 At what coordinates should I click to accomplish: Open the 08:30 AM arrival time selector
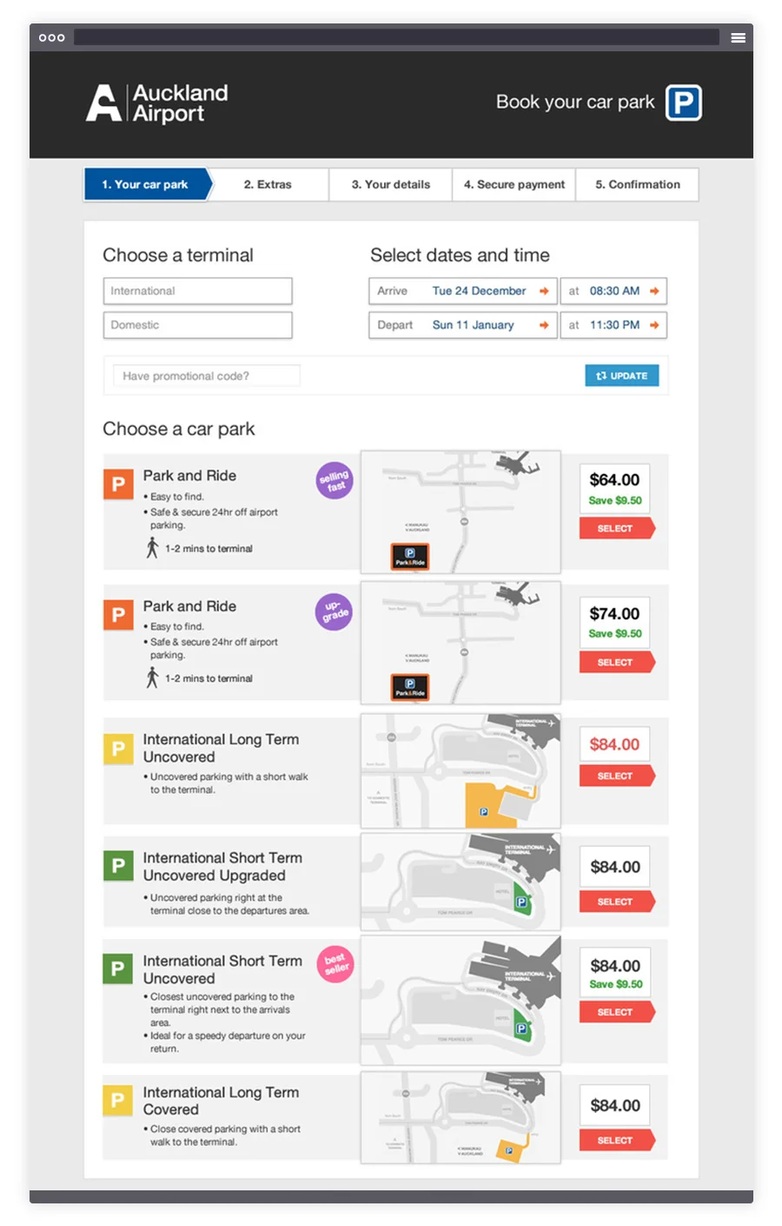(614, 291)
